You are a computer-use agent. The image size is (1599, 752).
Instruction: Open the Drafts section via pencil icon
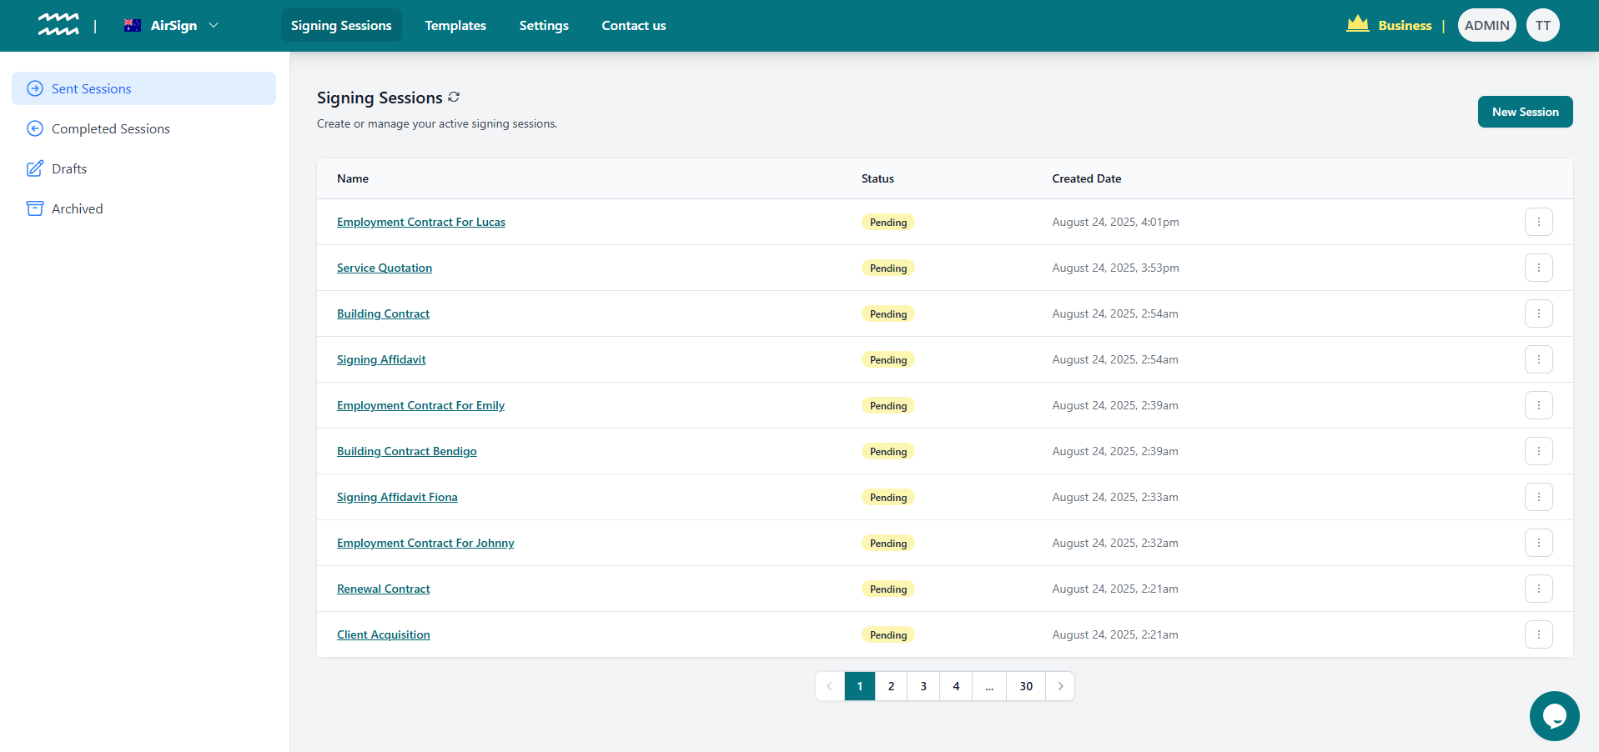[x=34, y=168]
